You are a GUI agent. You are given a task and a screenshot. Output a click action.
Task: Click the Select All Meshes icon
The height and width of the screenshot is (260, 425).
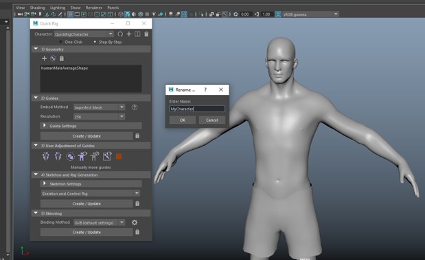pos(53,58)
